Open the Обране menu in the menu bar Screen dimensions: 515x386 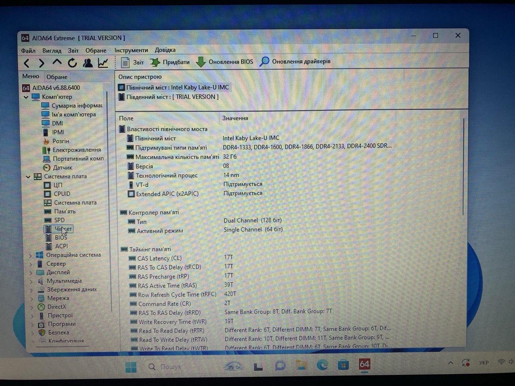(96, 50)
